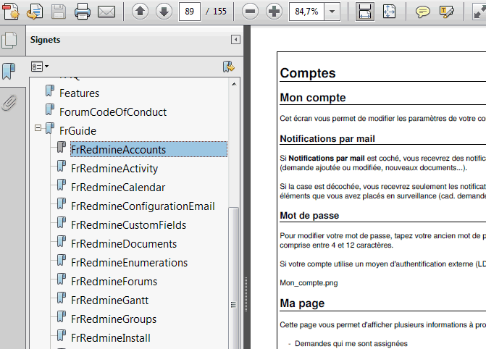Select the highlight text tool

coord(447,12)
